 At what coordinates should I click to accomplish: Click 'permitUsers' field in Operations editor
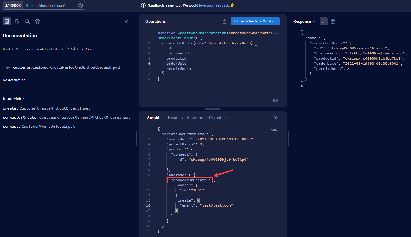click(x=179, y=69)
